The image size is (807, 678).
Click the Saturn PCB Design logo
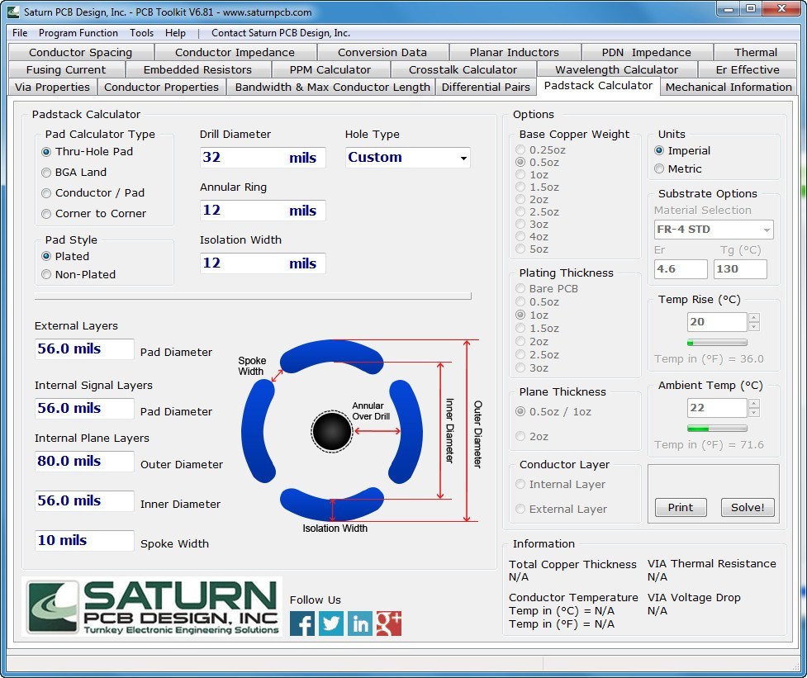[152, 607]
